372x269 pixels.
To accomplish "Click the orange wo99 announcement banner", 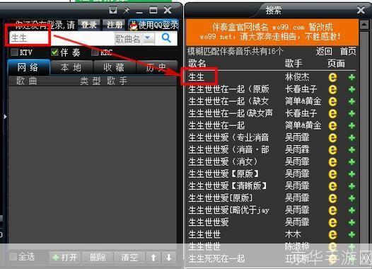I will [x=272, y=33].
